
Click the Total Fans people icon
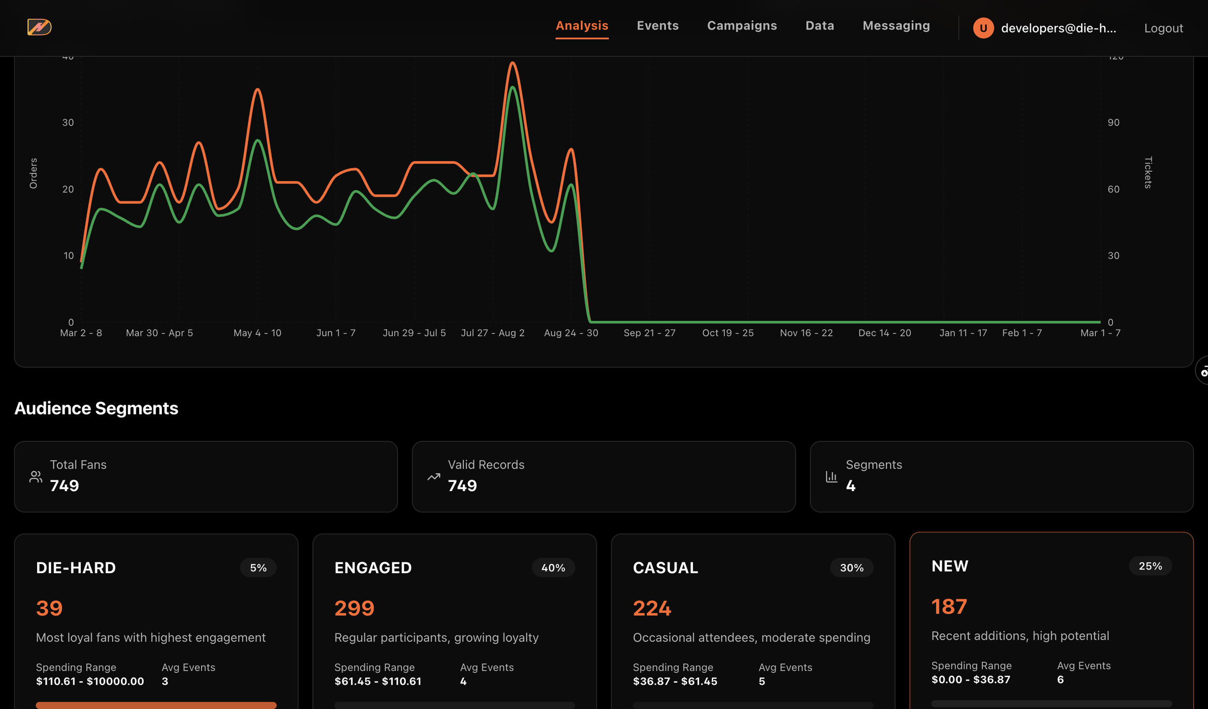[x=35, y=477]
